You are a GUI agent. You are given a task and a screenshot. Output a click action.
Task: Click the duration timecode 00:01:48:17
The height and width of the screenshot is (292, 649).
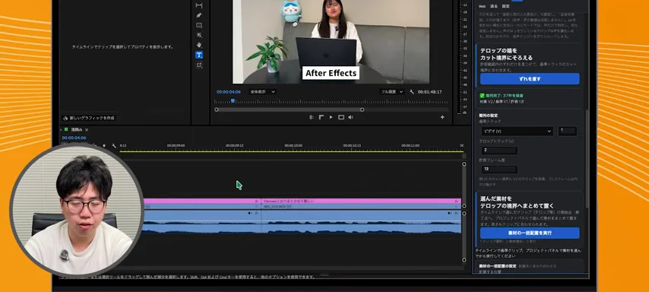tap(429, 92)
